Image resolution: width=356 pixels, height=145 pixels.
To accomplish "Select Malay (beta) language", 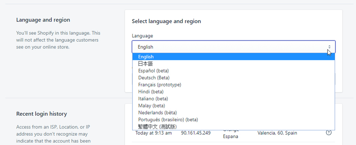I will point(233,106).
